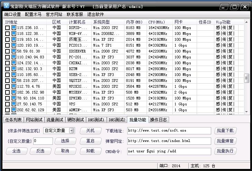252x171 pixels.
Task: Open the 自定义数量 filter dropdown
Action: 72,131
